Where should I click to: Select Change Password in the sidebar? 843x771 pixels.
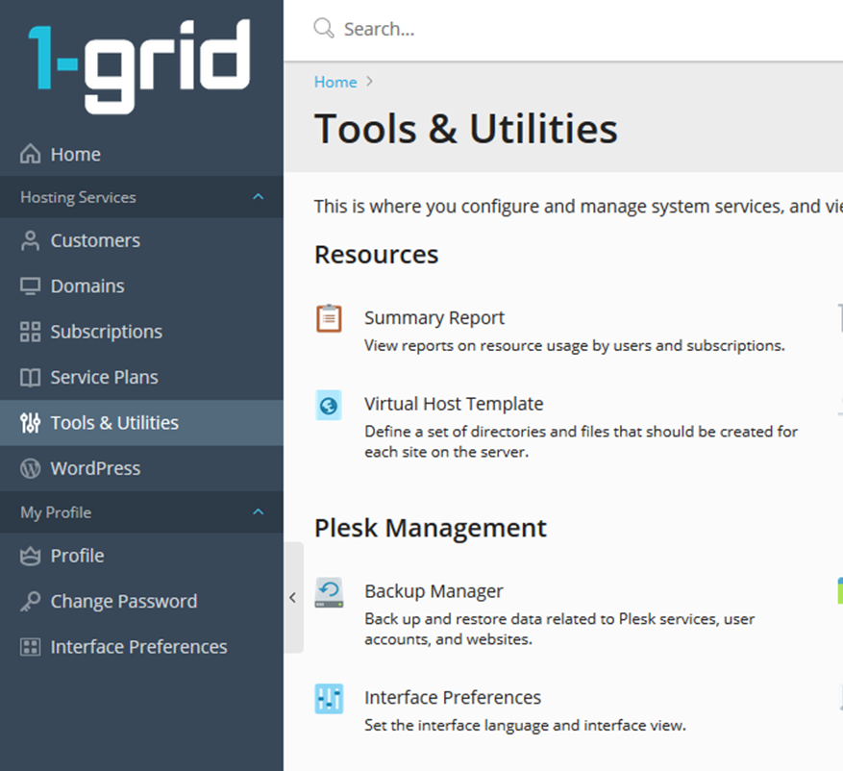141,601
